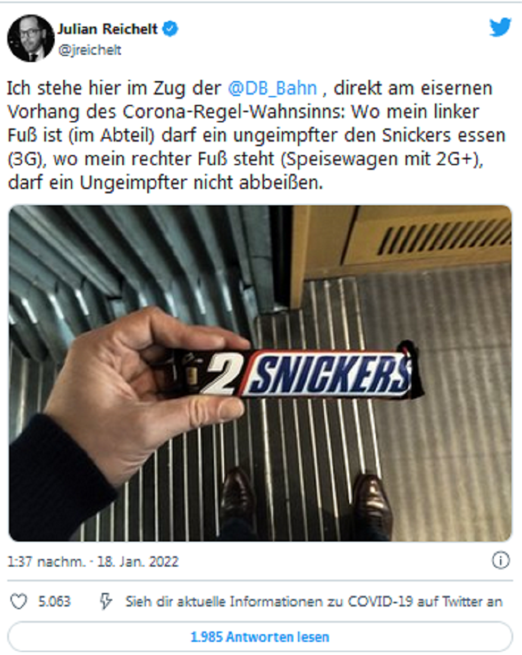
Task: Open Julian Reichelt's profile picture
Action: click(x=30, y=38)
